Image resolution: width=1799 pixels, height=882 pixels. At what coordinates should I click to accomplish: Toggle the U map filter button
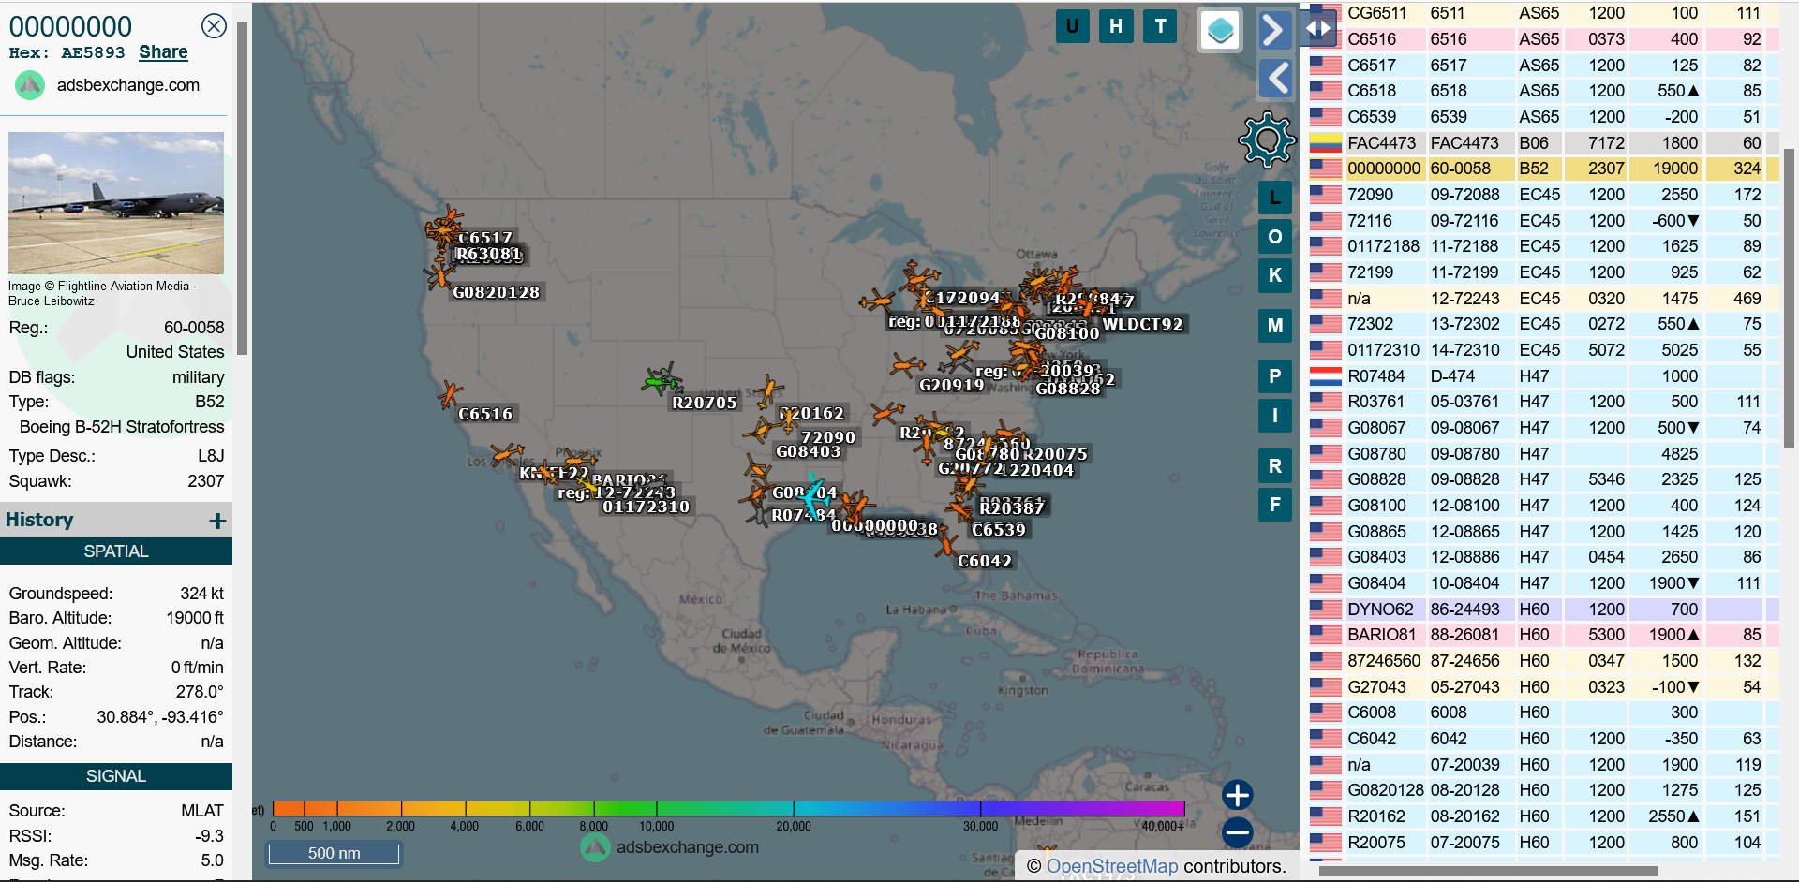click(x=1072, y=26)
